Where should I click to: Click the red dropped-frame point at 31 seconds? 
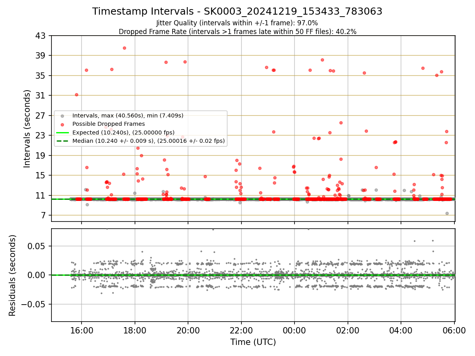[76, 95]
